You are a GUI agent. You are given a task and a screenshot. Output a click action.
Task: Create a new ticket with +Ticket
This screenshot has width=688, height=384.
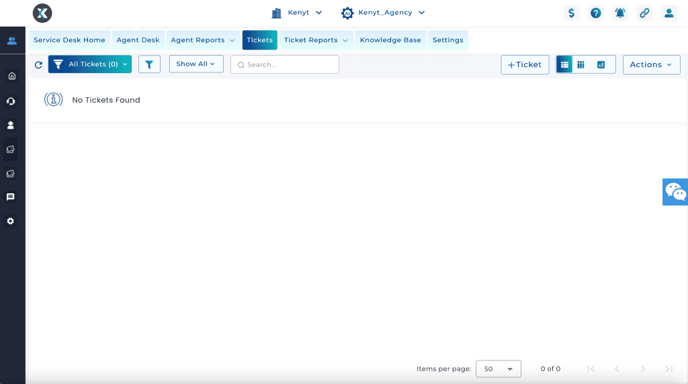tap(525, 64)
